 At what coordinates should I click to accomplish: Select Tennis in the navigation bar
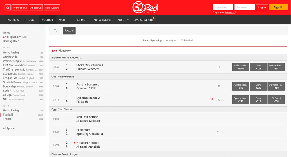(x=81, y=20)
